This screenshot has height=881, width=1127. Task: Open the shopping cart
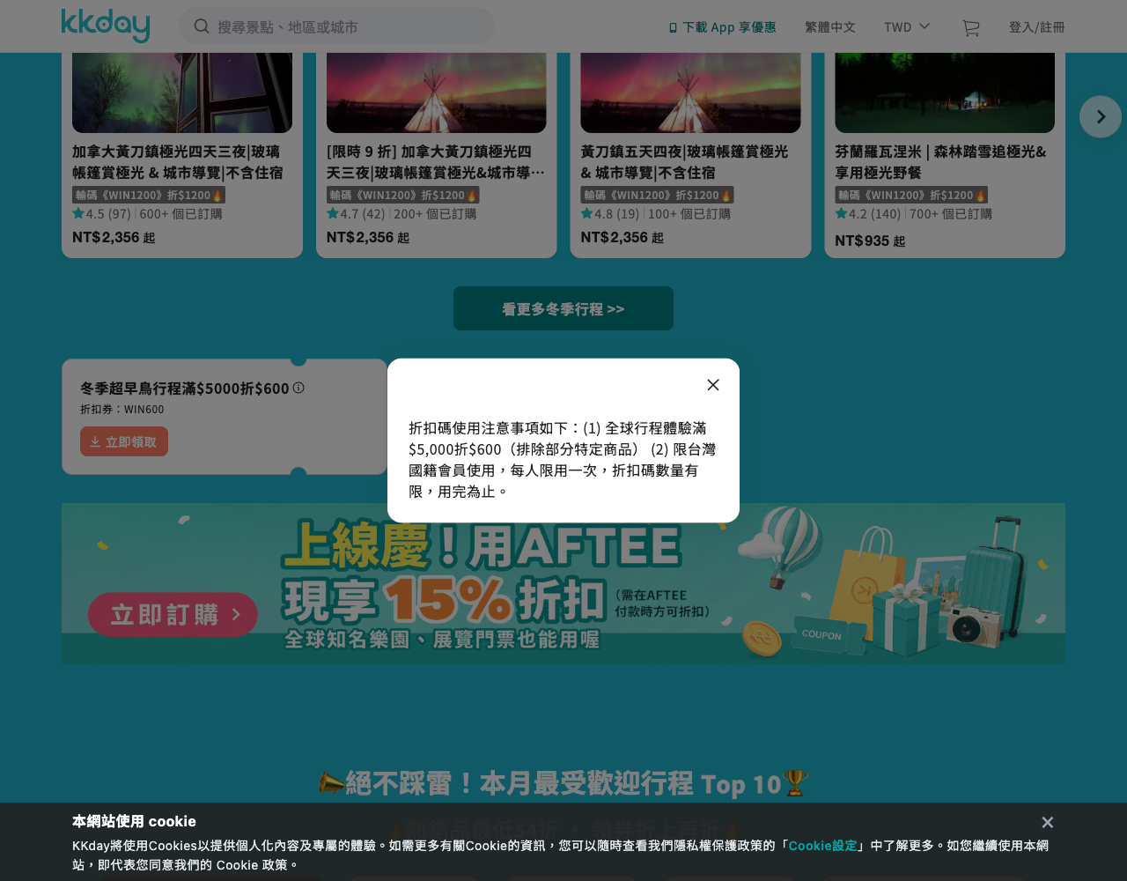point(970,28)
